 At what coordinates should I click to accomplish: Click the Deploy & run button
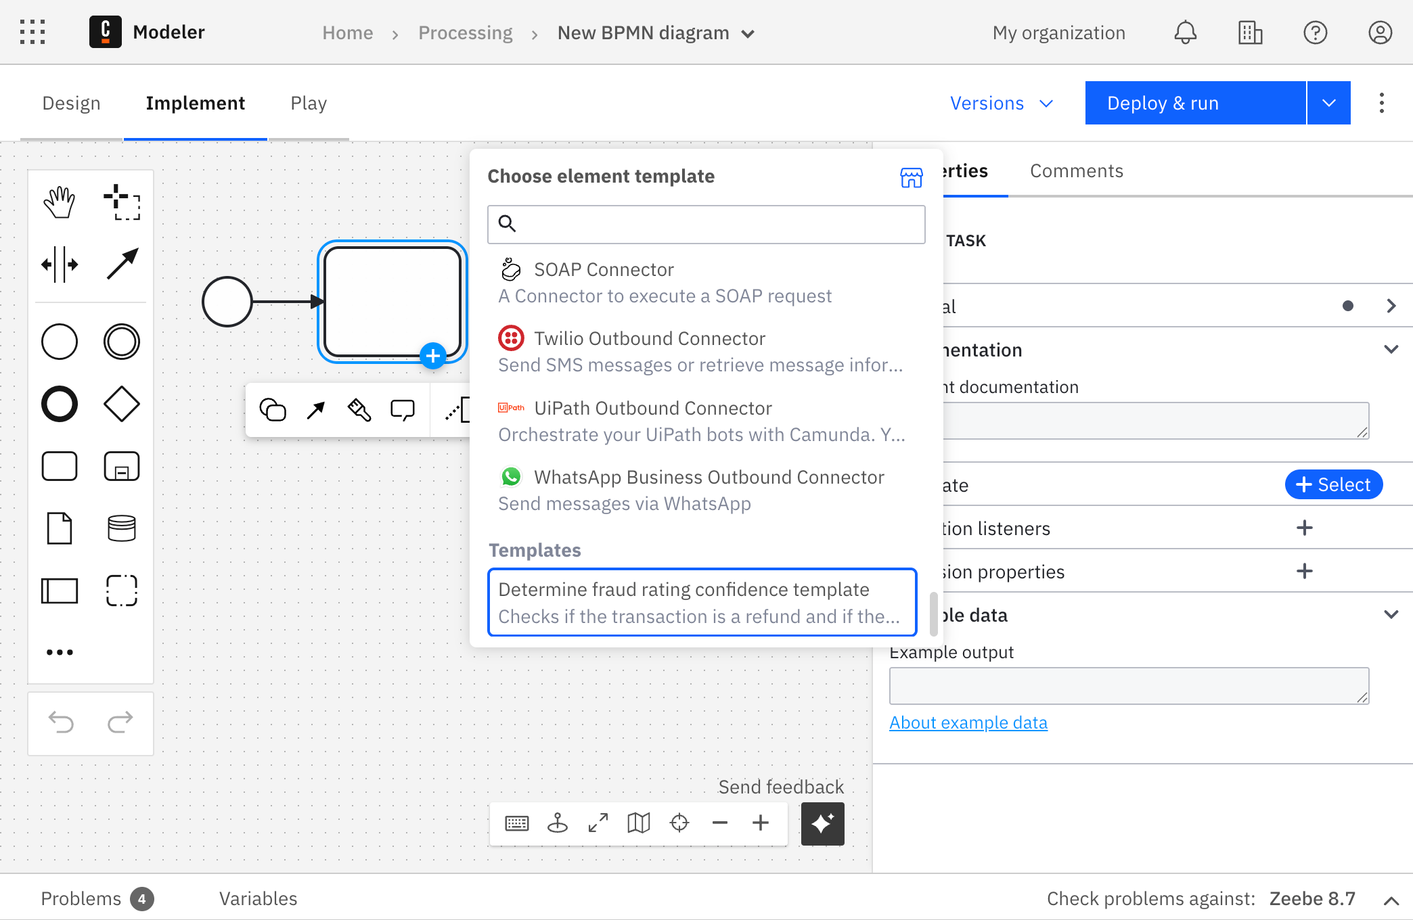[1195, 103]
